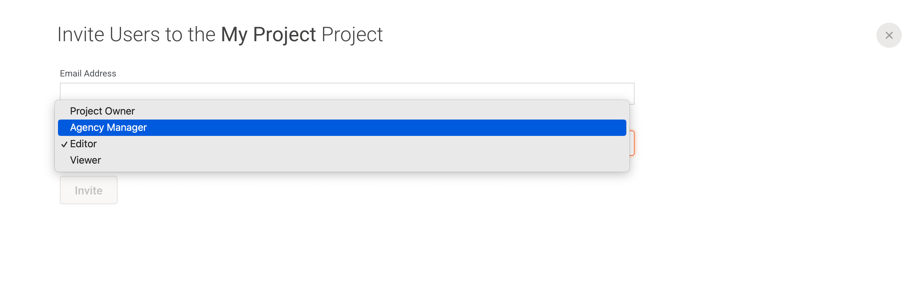
Task: Select Viewer in the role dropdown
Action: click(x=85, y=160)
